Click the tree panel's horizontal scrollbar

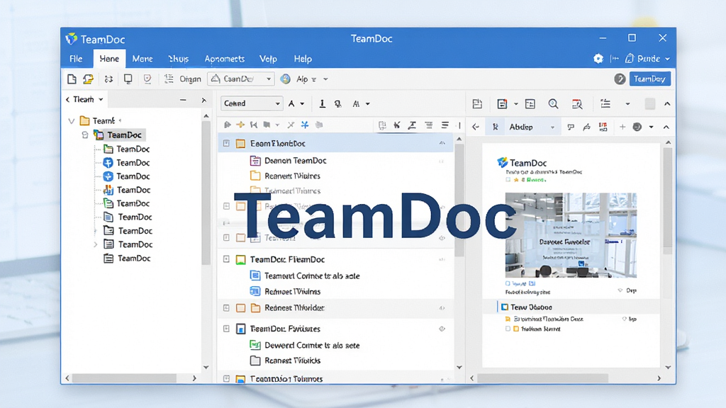point(124,378)
